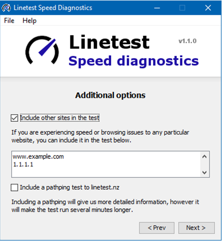Image resolution: width=222 pixels, height=241 pixels.
Task: Close the Linetest Speed Diagnostics window
Action: [x=208, y=8]
